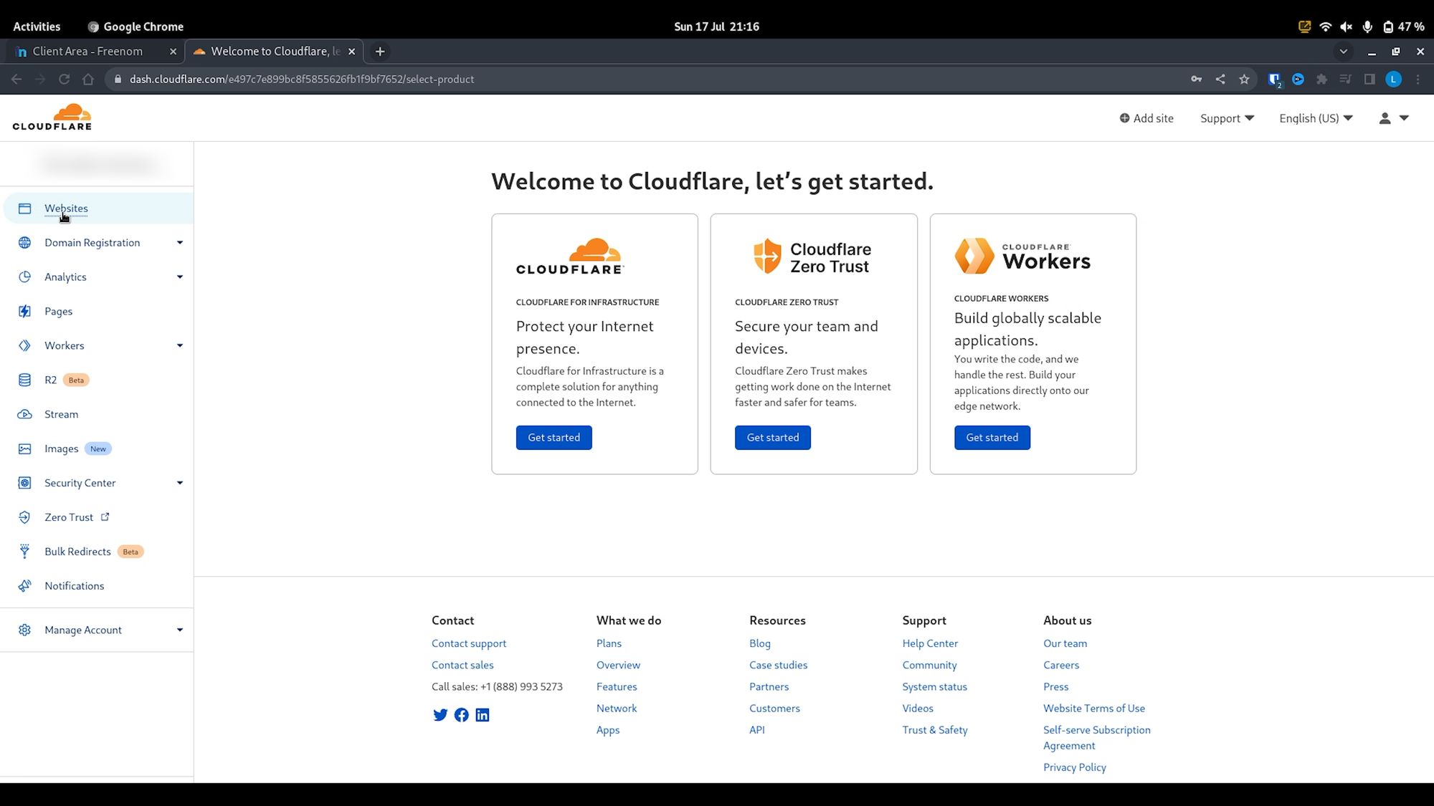This screenshot has height=806, width=1434.
Task: Click the Images picture icon
Action: point(24,448)
